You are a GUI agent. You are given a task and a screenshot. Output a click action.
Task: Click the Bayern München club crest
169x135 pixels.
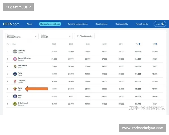(x=15, y=59)
